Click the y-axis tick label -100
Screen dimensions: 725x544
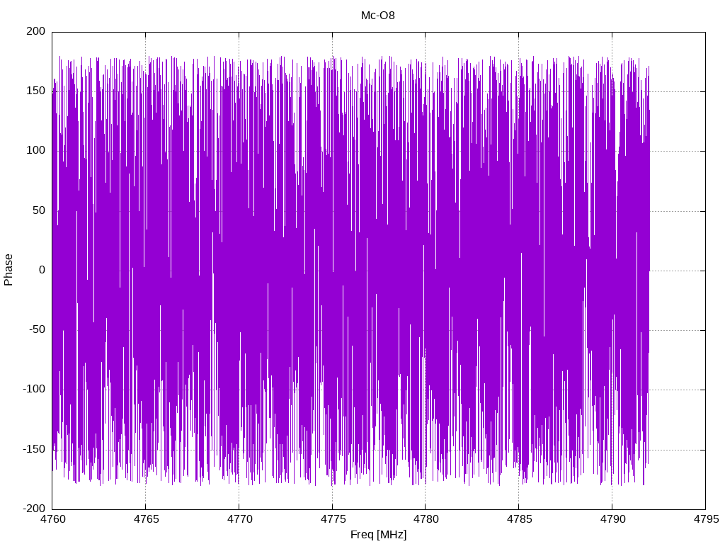[34, 390]
